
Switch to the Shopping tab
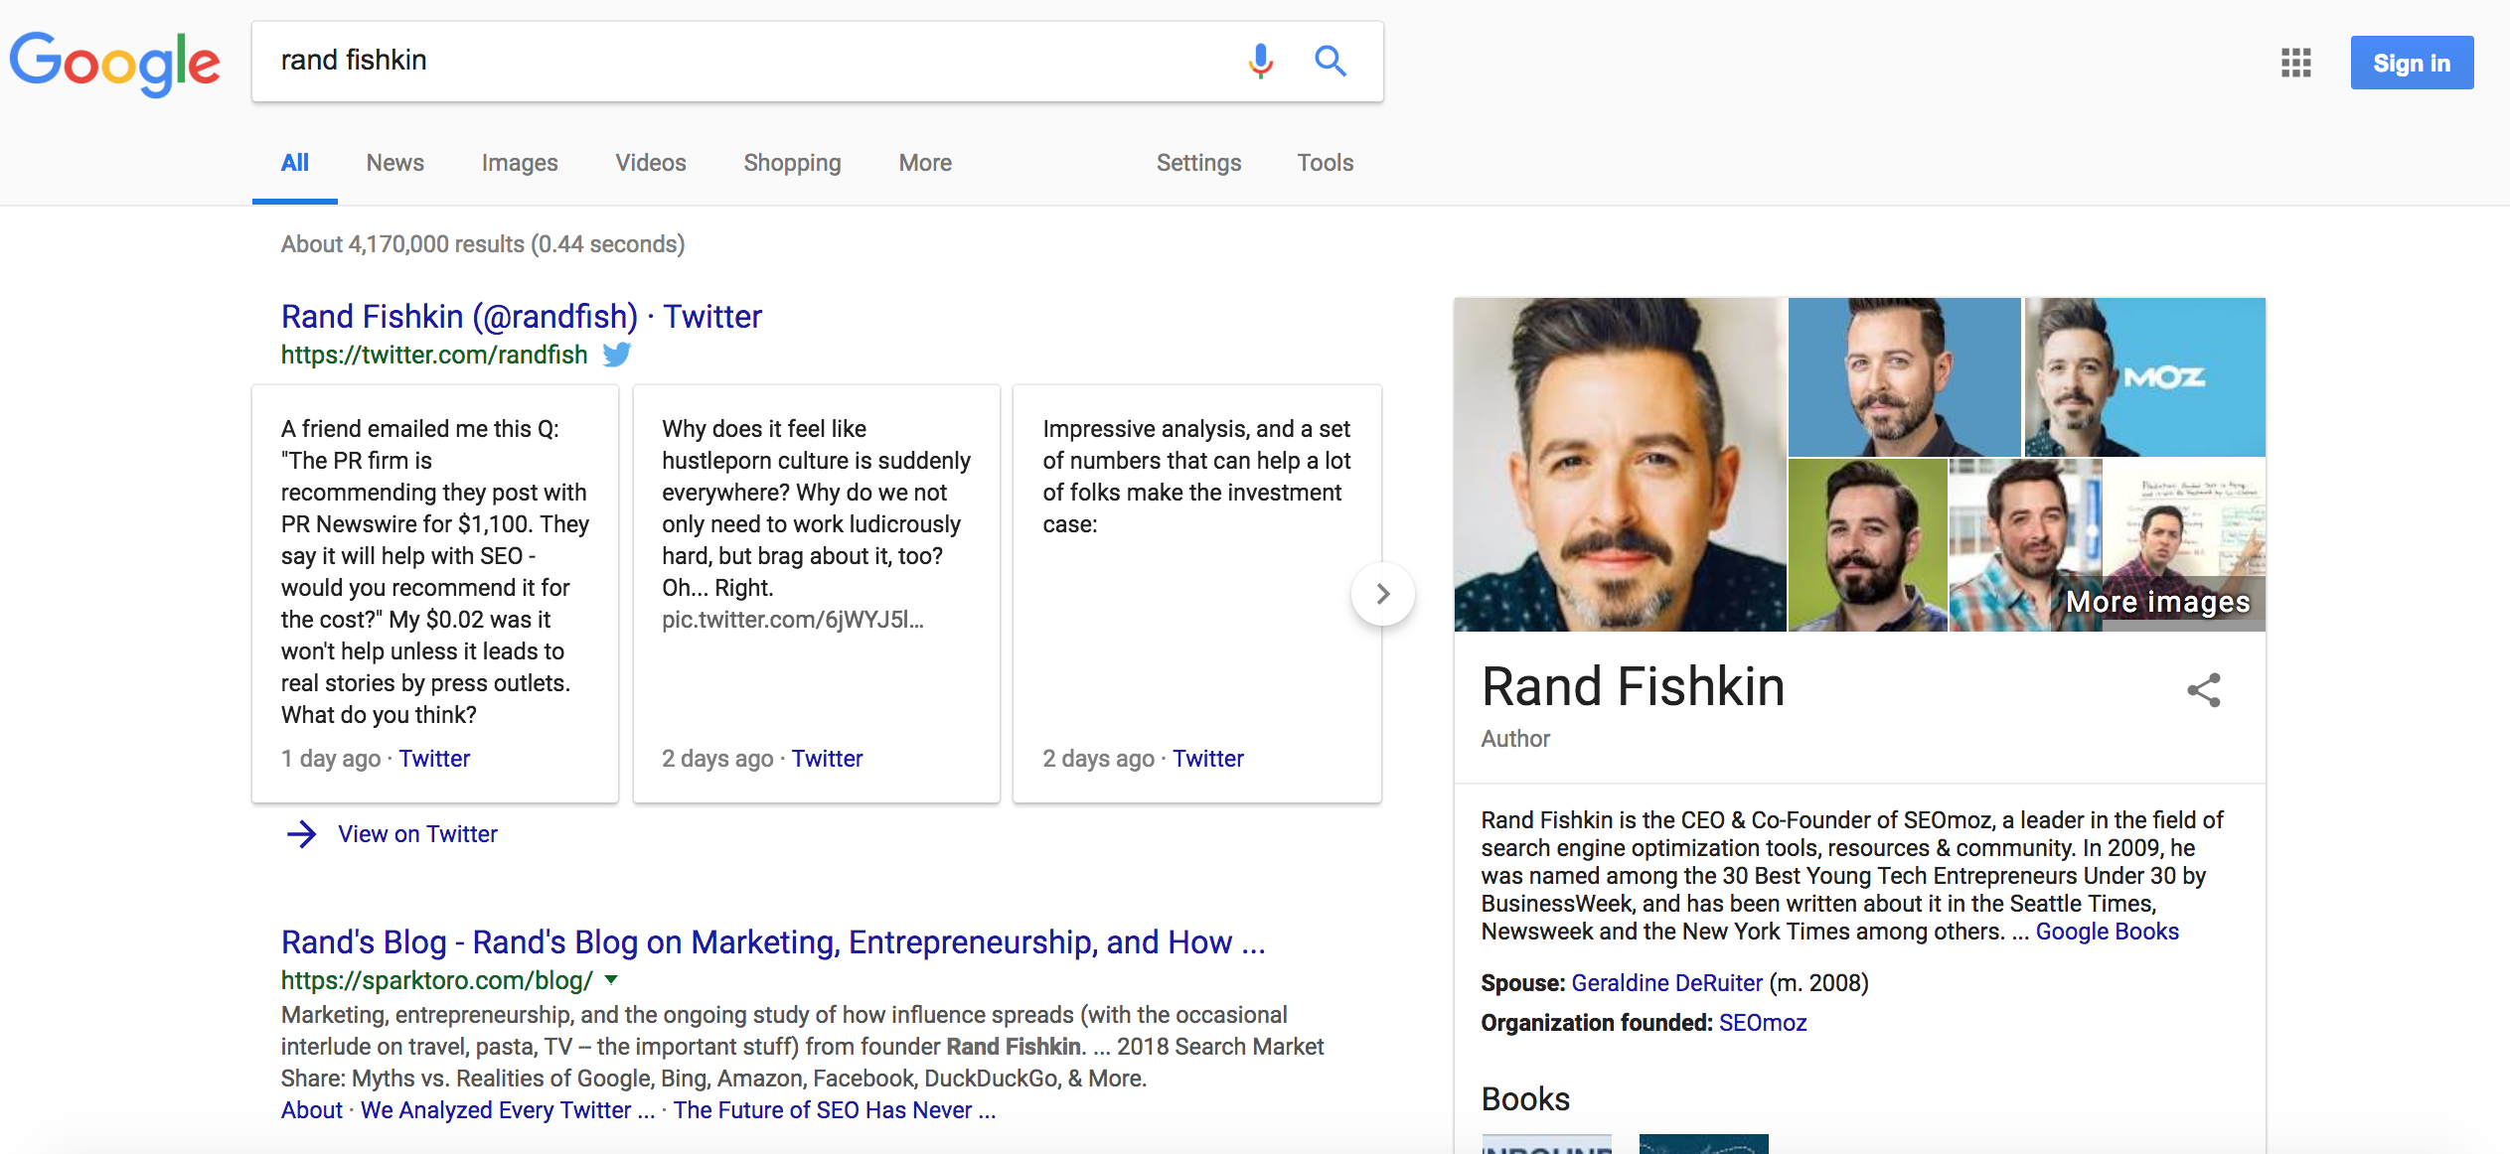pos(792,163)
